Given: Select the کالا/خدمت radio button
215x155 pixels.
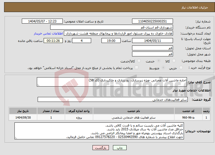Looking at the screenshot, I should point(139,61).
